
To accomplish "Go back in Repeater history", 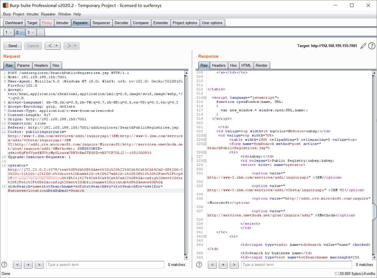I will click(50, 46).
